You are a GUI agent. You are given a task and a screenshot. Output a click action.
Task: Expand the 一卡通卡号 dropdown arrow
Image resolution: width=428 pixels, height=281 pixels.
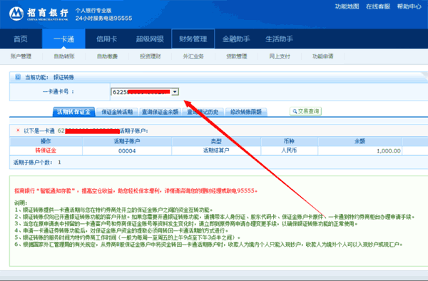pos(175,92)
